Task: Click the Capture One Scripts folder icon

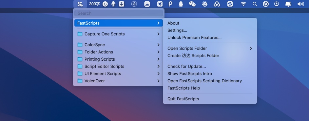Action: [x=80, y=34]
